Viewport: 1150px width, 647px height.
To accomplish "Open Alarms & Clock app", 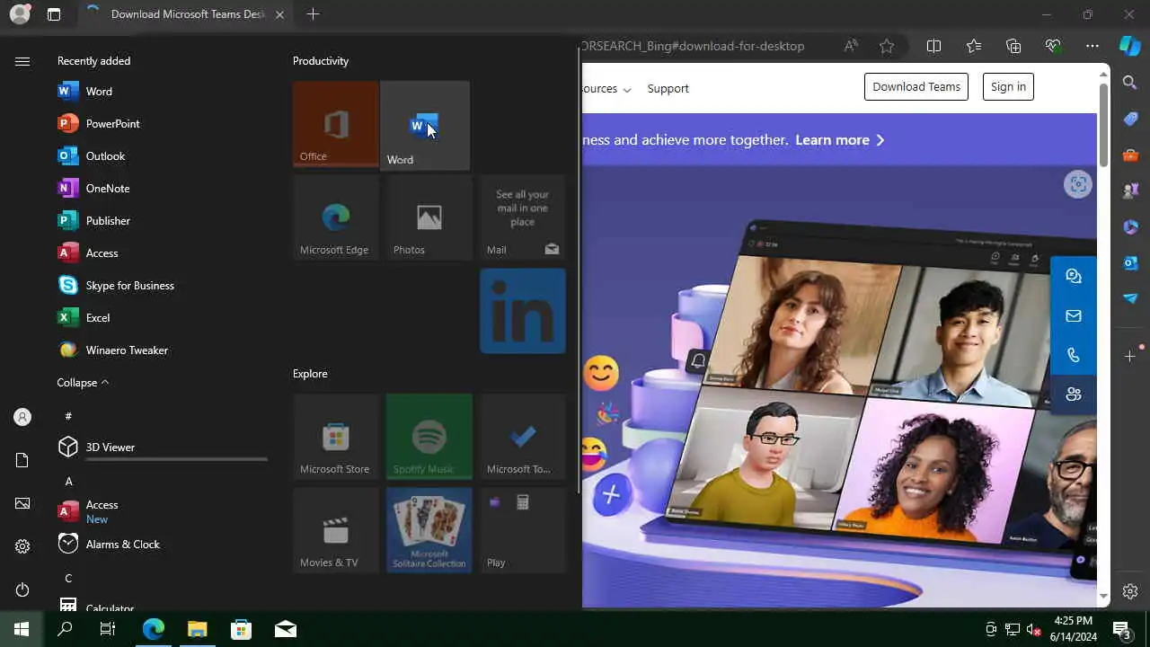I will tap(162, 544).
